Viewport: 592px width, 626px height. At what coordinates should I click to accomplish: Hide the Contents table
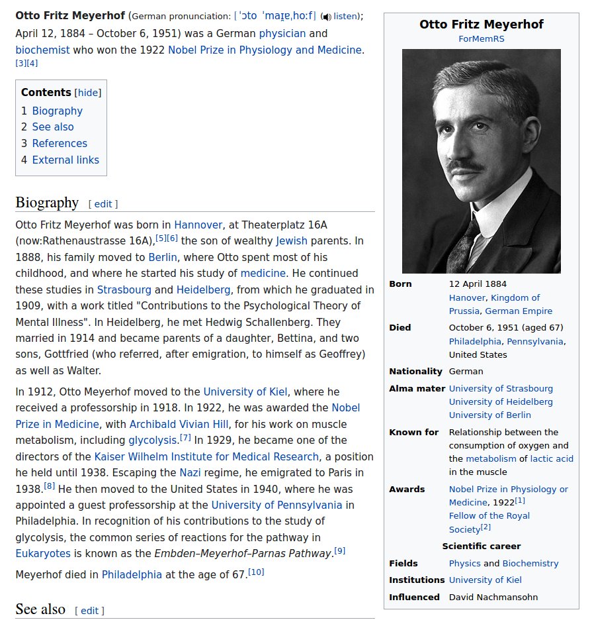click(x=88, y=93)
